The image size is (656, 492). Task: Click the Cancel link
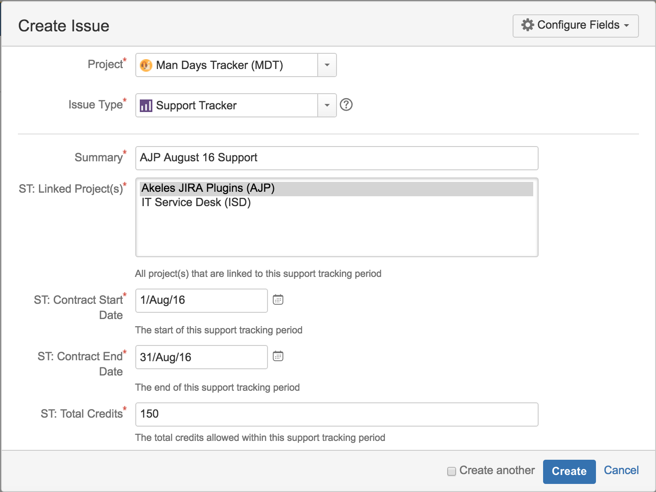pyautogui.click(x=621, y=470)
